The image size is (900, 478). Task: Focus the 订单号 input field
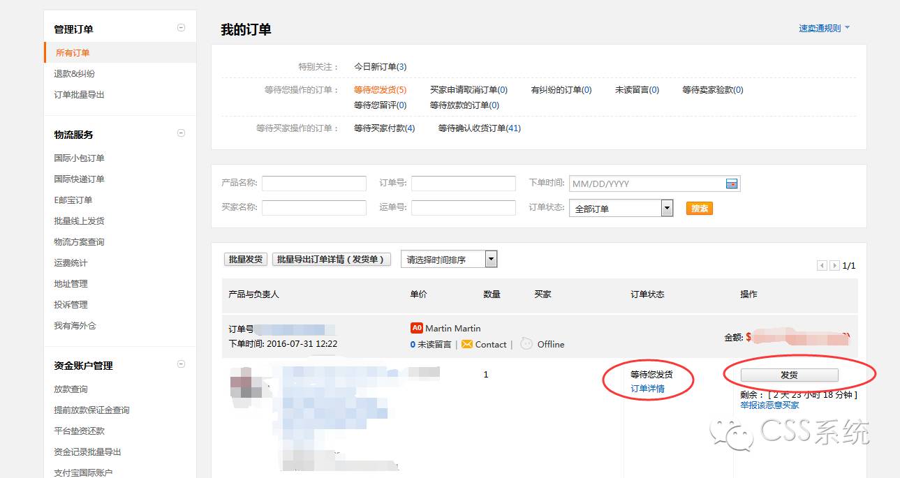[464, 184]
